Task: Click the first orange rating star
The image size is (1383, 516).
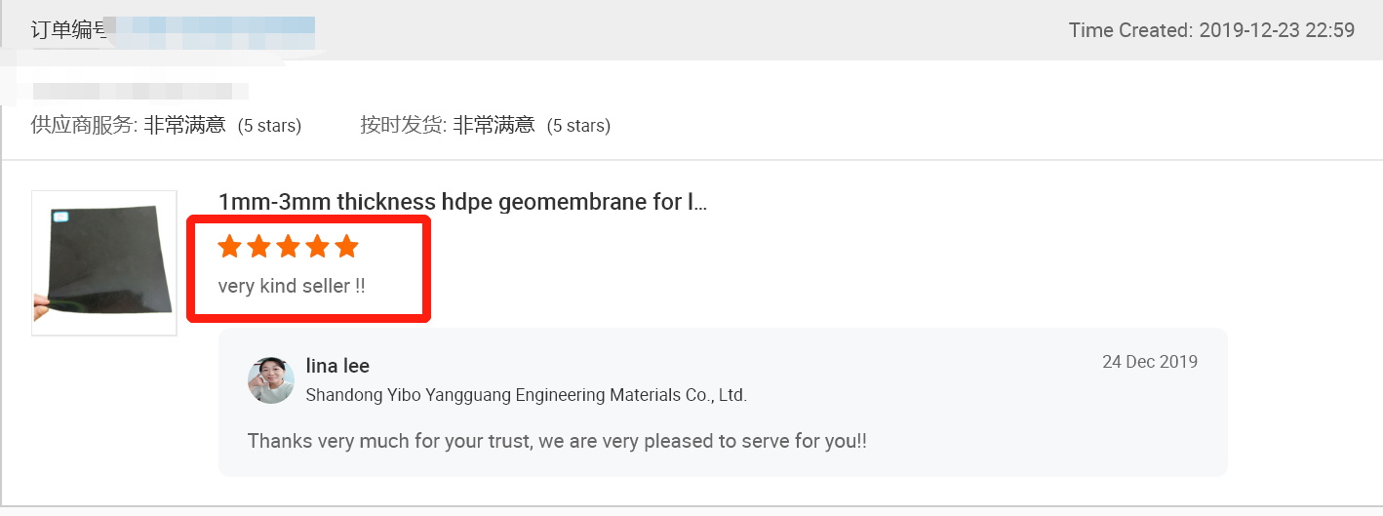Action: tap(230, 246)
